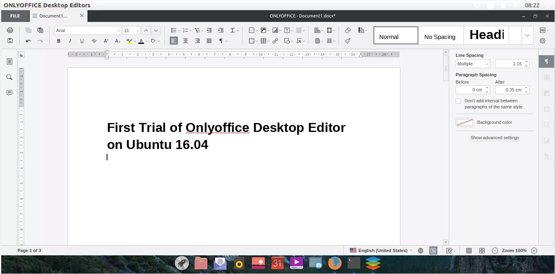Toggle bold formatting

[59, 41]
